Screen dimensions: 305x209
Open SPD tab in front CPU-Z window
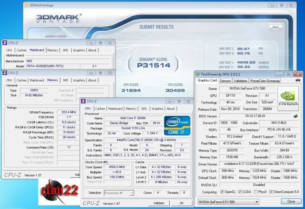[144, 109]
